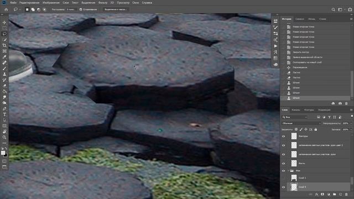Create new snapshot camera icon in History

click(340, 103)
